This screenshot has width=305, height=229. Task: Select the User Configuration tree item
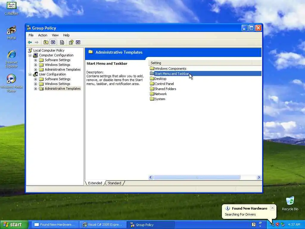[x=50, y=74]
